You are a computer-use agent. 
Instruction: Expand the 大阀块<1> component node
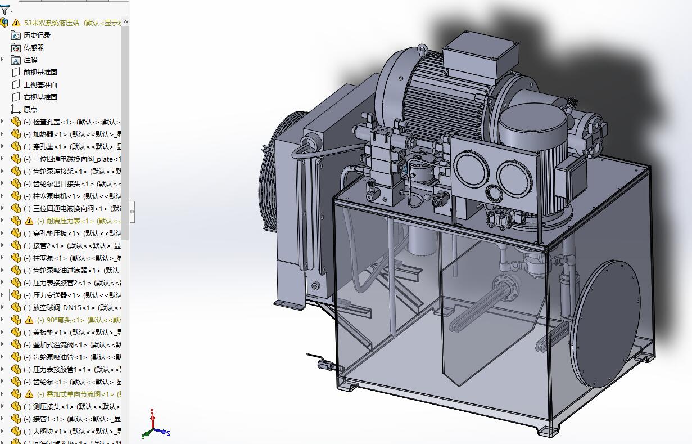(3, 431)
